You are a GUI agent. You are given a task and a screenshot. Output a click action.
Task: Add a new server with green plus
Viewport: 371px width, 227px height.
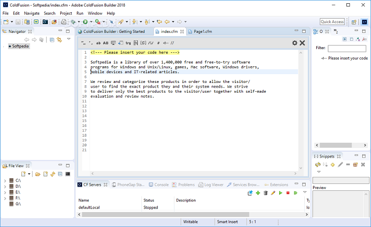tap(258, 193)
